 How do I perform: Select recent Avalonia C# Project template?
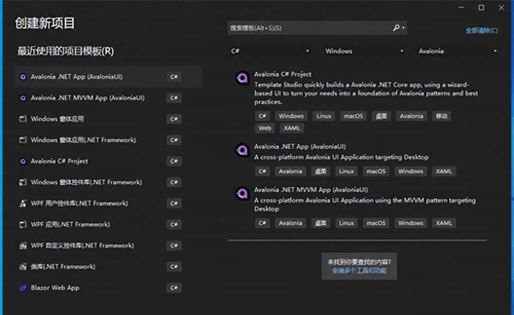click(x=59, y=161)
